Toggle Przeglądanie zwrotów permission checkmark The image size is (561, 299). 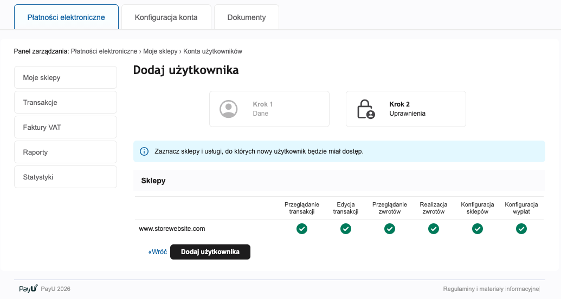coord(390,229)
